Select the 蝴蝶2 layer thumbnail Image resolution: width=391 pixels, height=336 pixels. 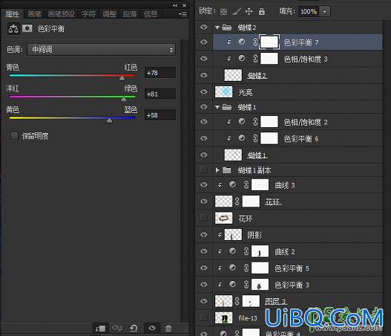click(233, 75)
